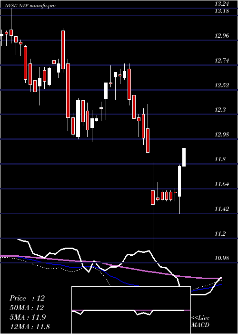Viewport: 238px width, 334px height.
Task: Click the last white candlestick at right
Action: click(184, 157)
